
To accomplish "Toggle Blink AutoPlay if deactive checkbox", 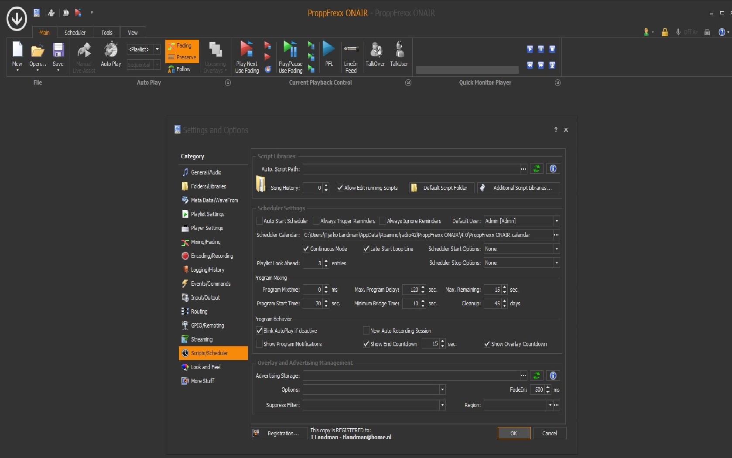I will pos(259,331).
